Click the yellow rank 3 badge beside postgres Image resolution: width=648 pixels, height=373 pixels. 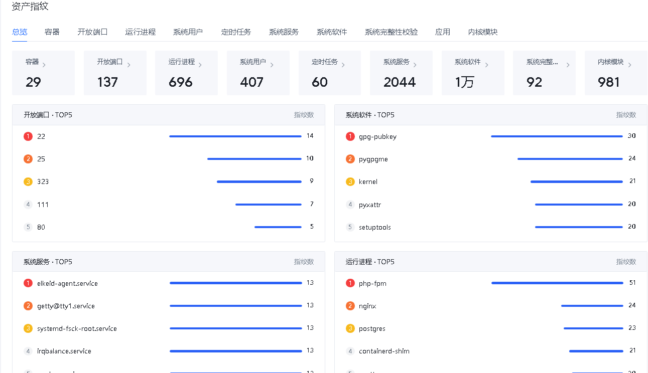pos(350,328)
